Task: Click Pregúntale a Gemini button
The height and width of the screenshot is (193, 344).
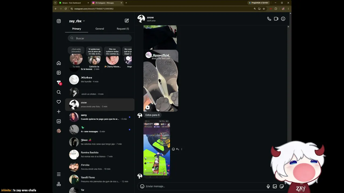Action: [258, 3]
